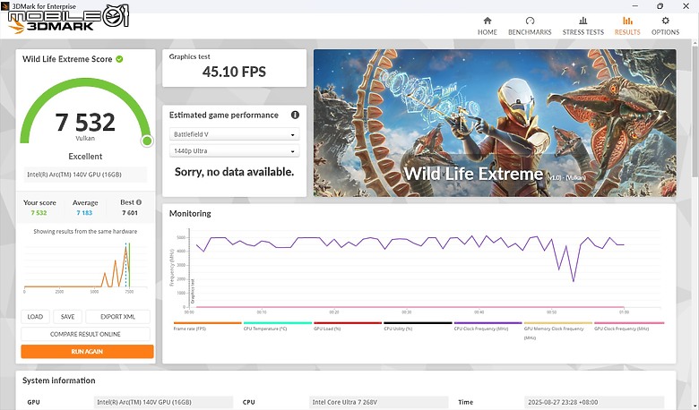Click the SAVE button
699x410 pixels.
coord(67,317)
